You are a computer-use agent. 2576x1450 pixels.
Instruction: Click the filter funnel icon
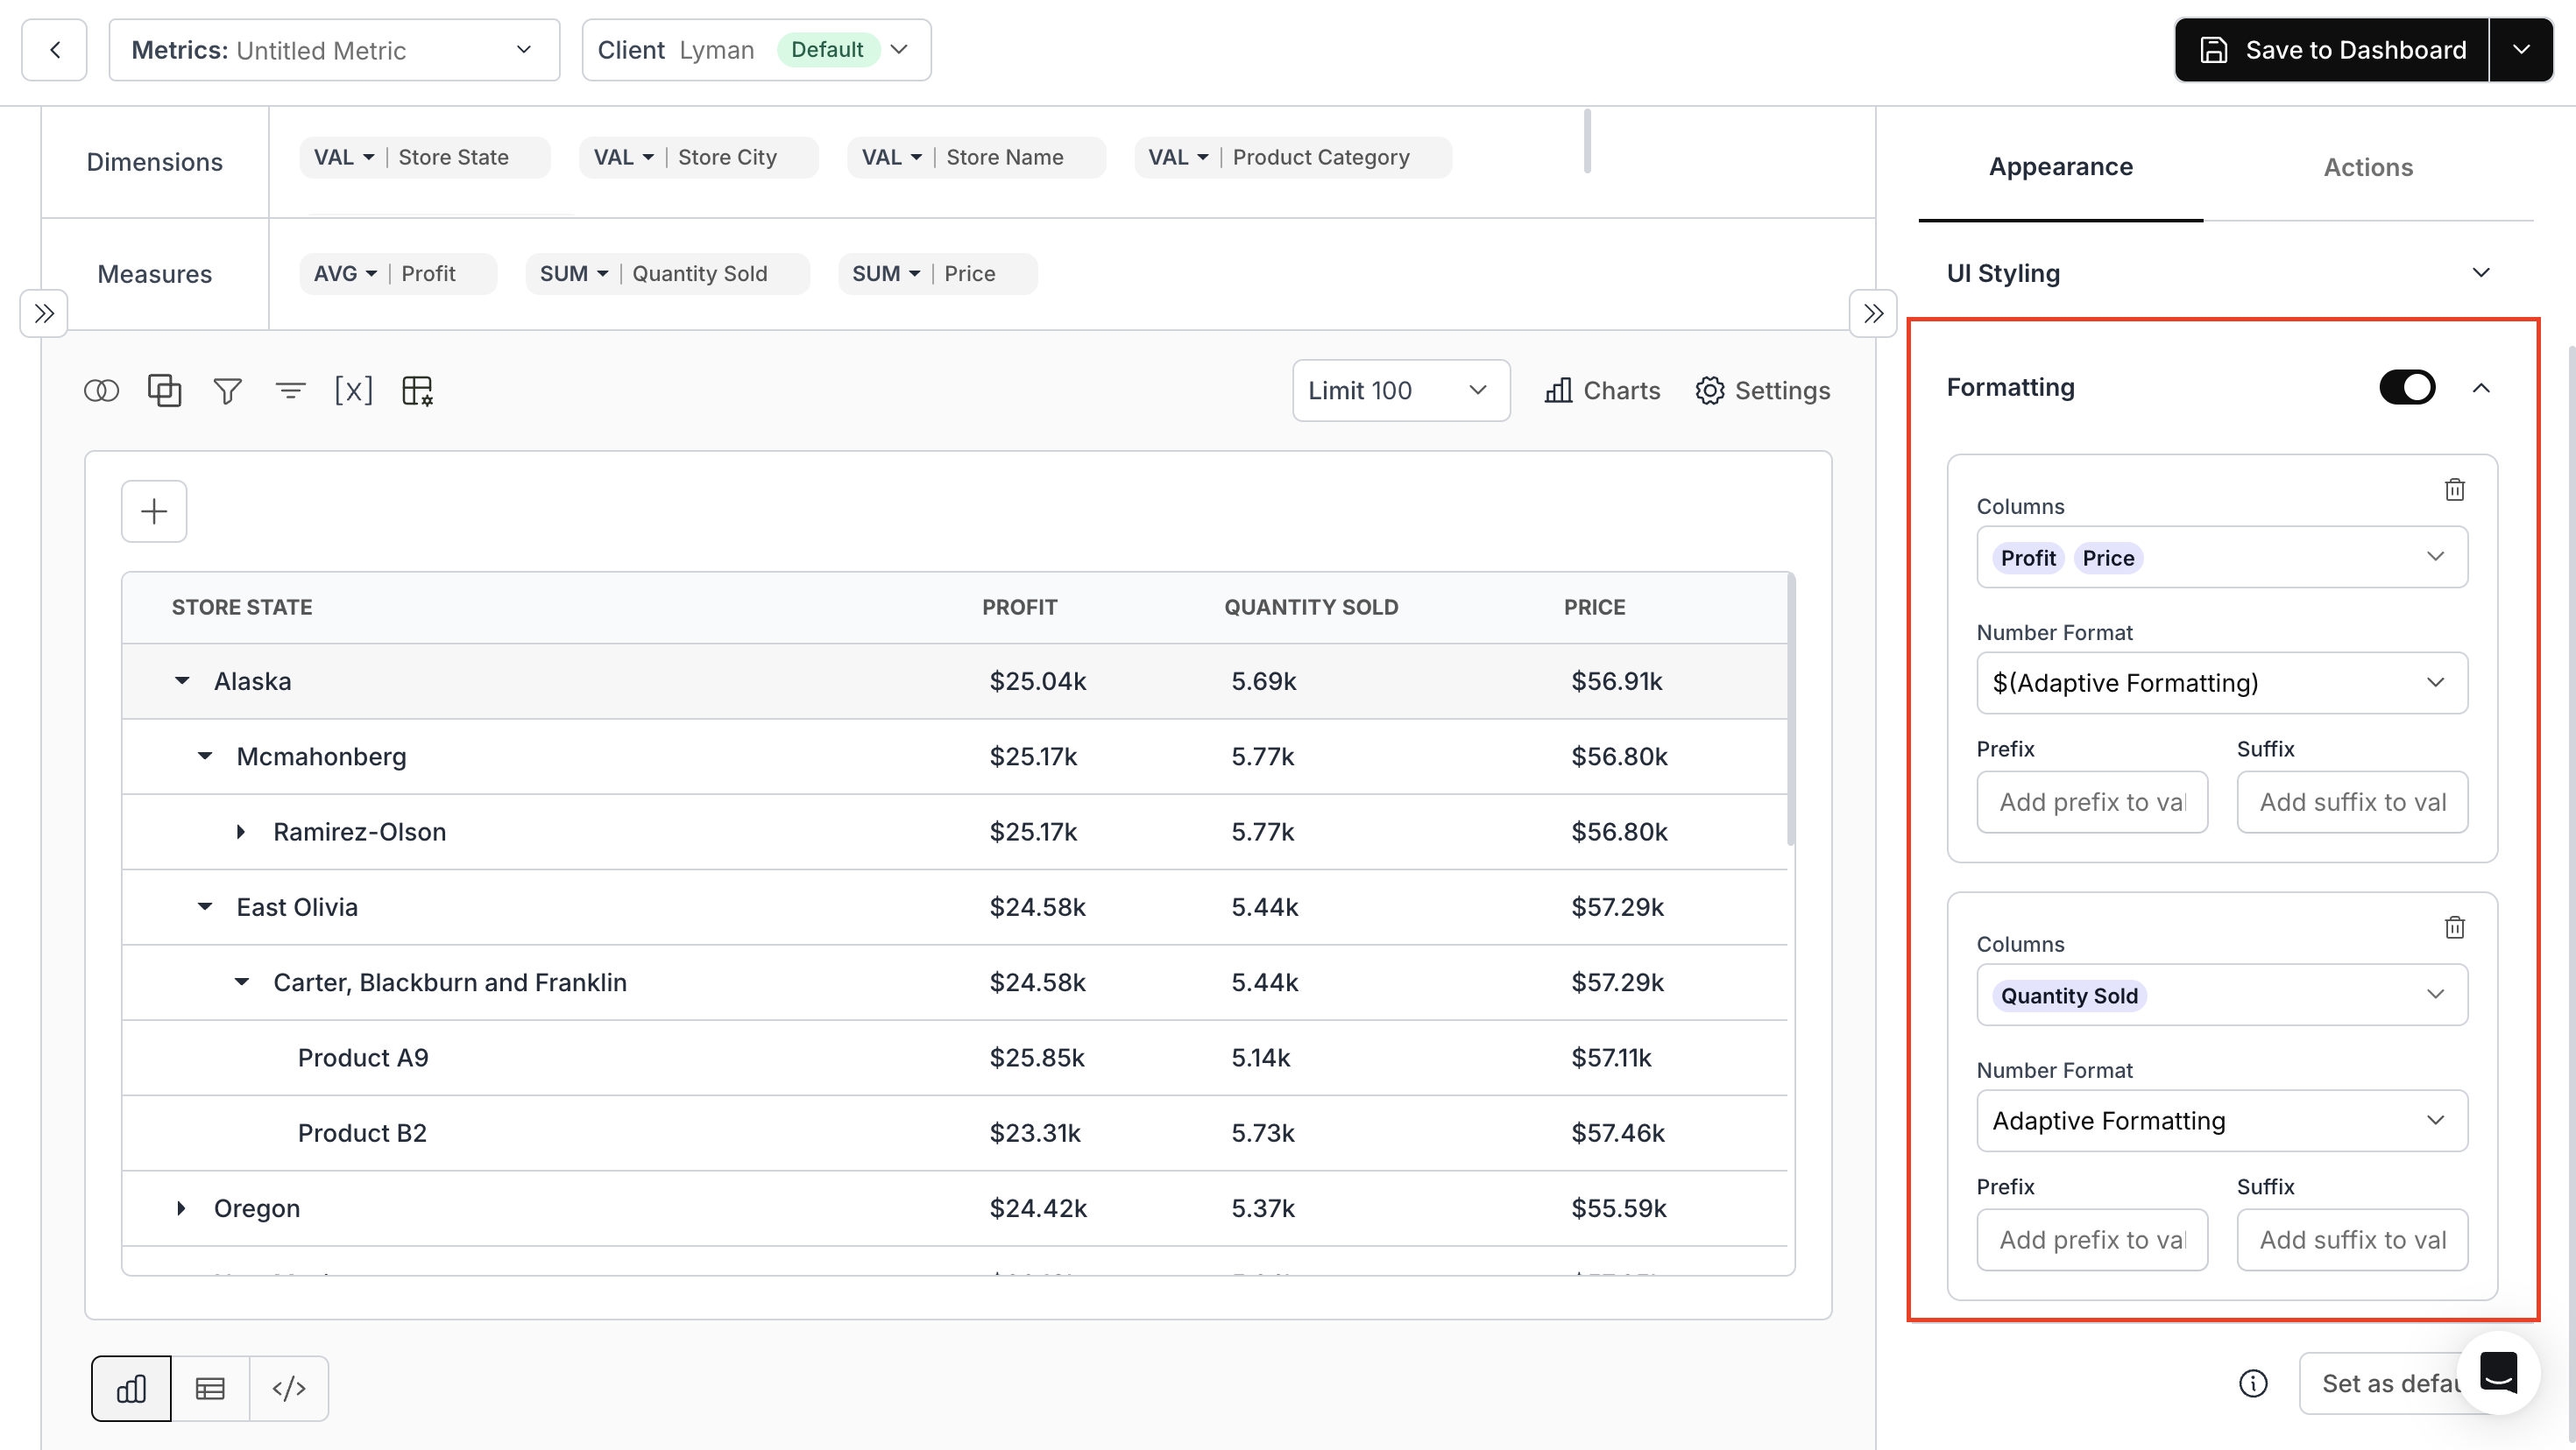(227, 391)
